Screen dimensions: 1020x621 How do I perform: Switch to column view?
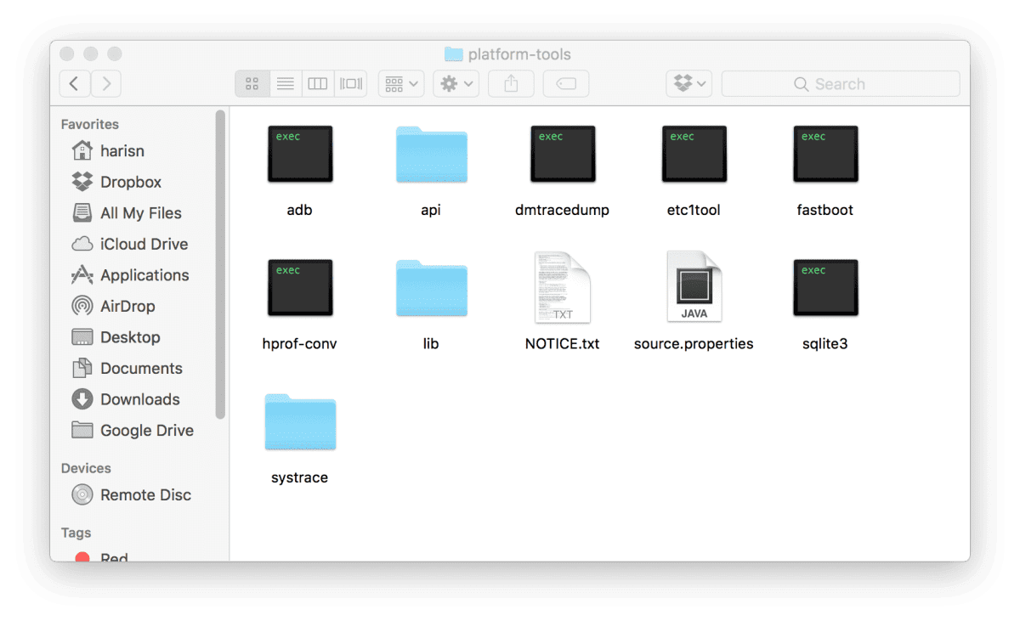point(318,83)
